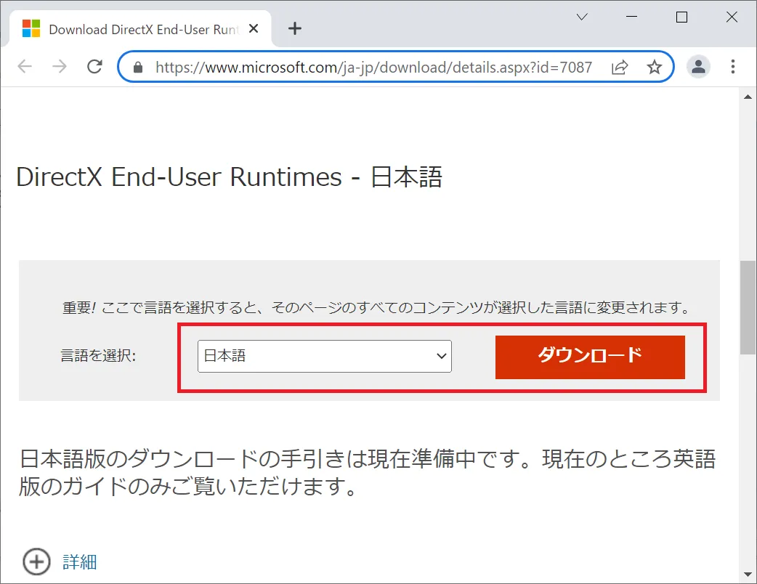Open the profile avatar icon

click(x=698, y=67)
